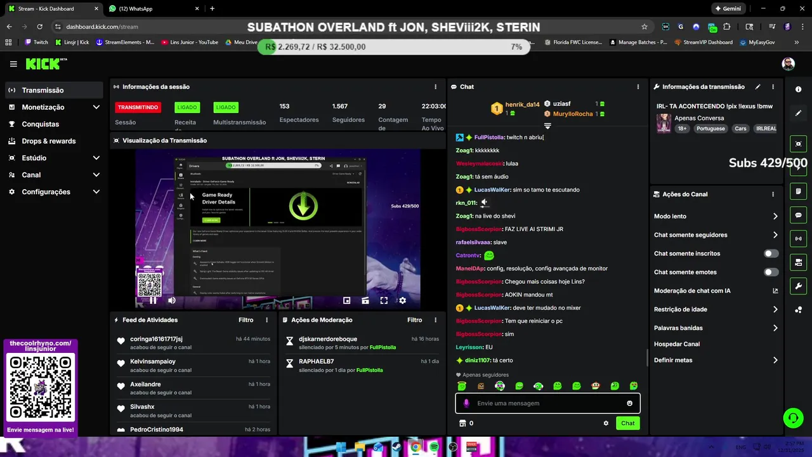Open Ações do Canal three-dot menu
The width and height of the screenshot is (812, 457).
pyautogui.click(x=773, y=194)
